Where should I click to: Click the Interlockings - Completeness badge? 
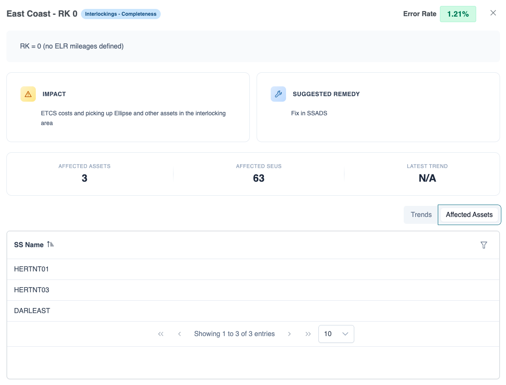pyautogui.click(x=121, y=14)
